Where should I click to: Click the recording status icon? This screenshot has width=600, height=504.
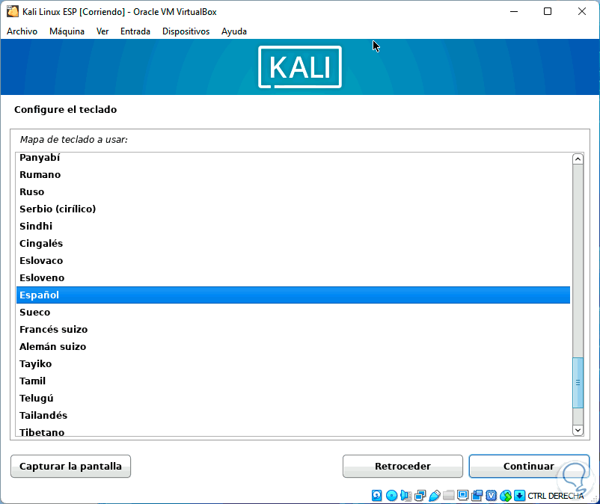477,496
